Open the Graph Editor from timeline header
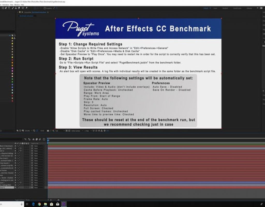 tap(44, 139)
